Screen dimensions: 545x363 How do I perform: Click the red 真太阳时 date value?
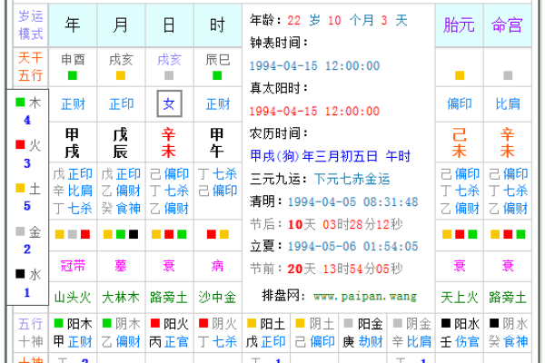tap(314, 111)
